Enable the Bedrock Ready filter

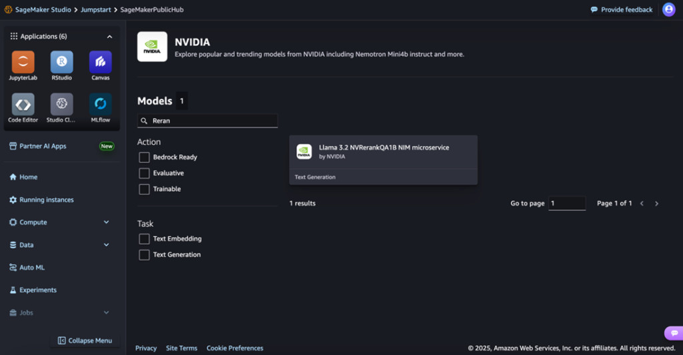(x=144, y=157)
